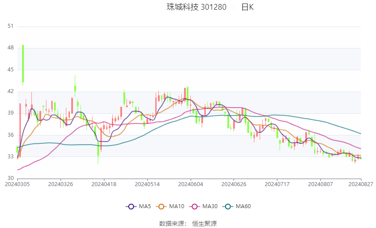Toggle the MA5 series via its label
376x228 pixels.
pos(145,206)
